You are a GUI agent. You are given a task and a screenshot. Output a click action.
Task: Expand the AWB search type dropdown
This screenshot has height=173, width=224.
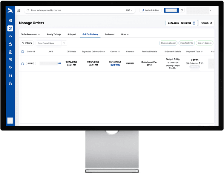pos(129,10)
